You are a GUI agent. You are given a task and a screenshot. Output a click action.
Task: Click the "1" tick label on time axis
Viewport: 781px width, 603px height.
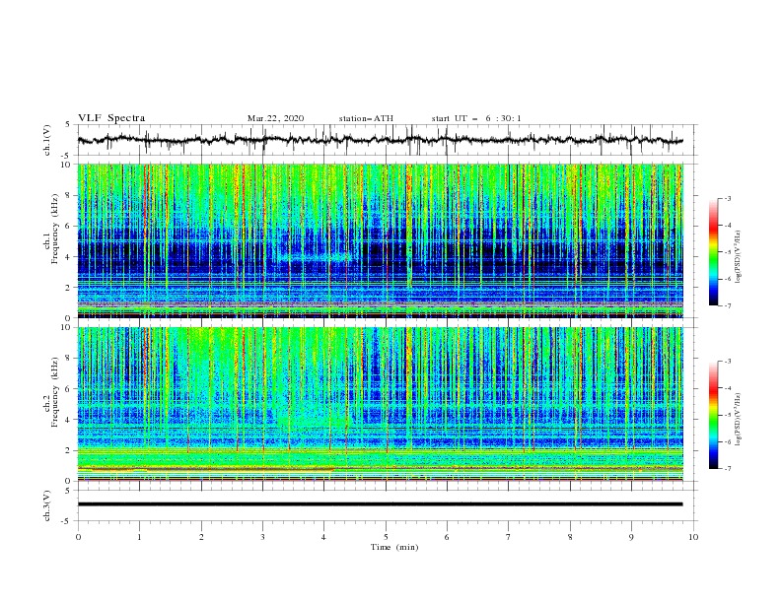[139, 537]
